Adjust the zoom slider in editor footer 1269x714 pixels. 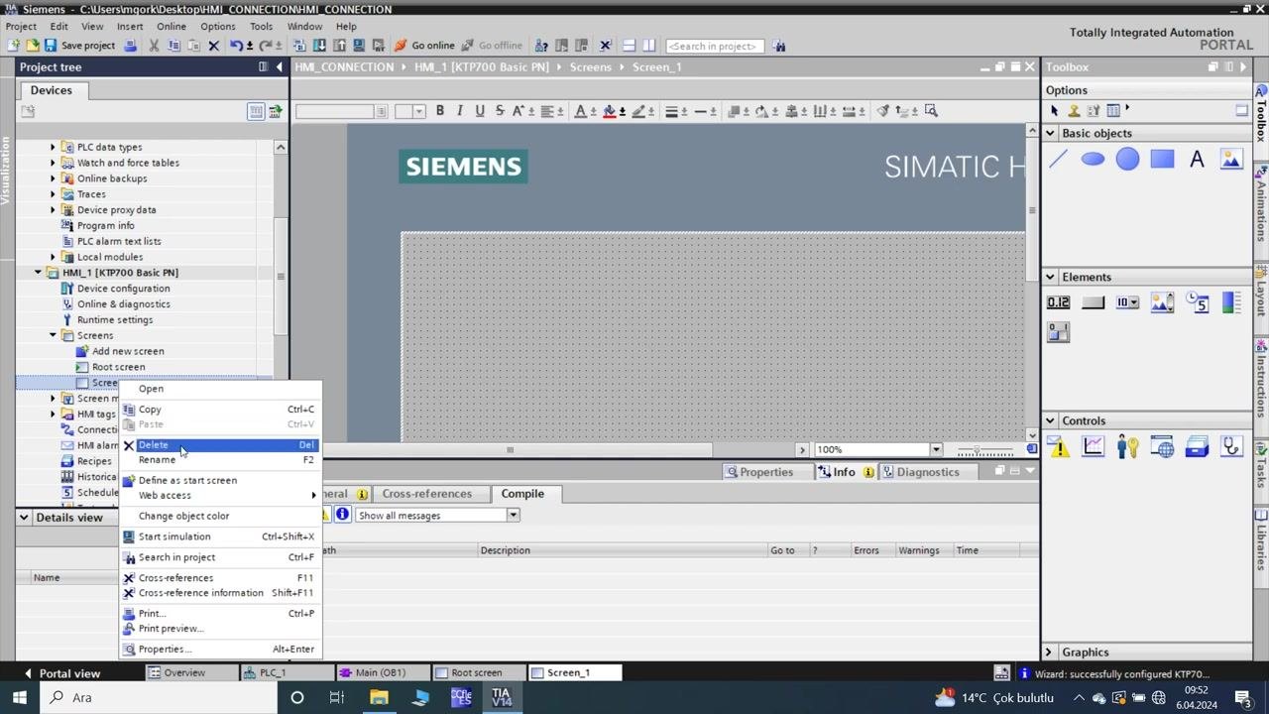pos(979,450)
